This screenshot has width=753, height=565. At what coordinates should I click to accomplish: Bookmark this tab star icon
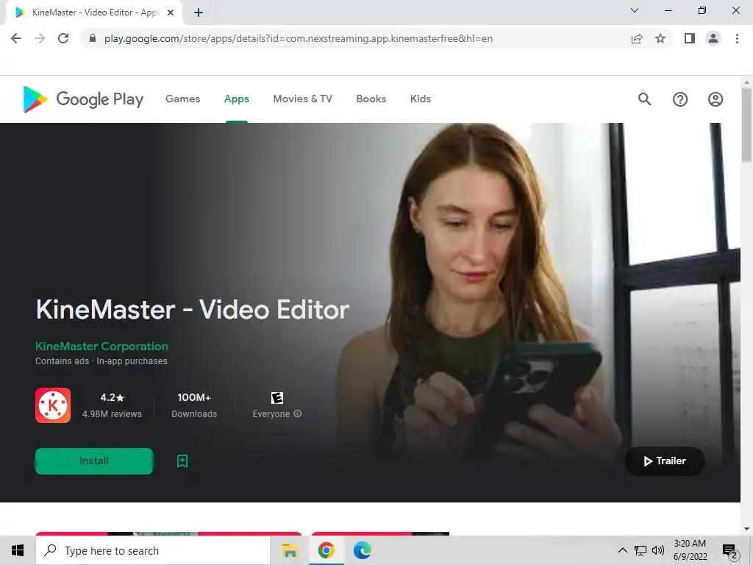(x=660, y=38)
